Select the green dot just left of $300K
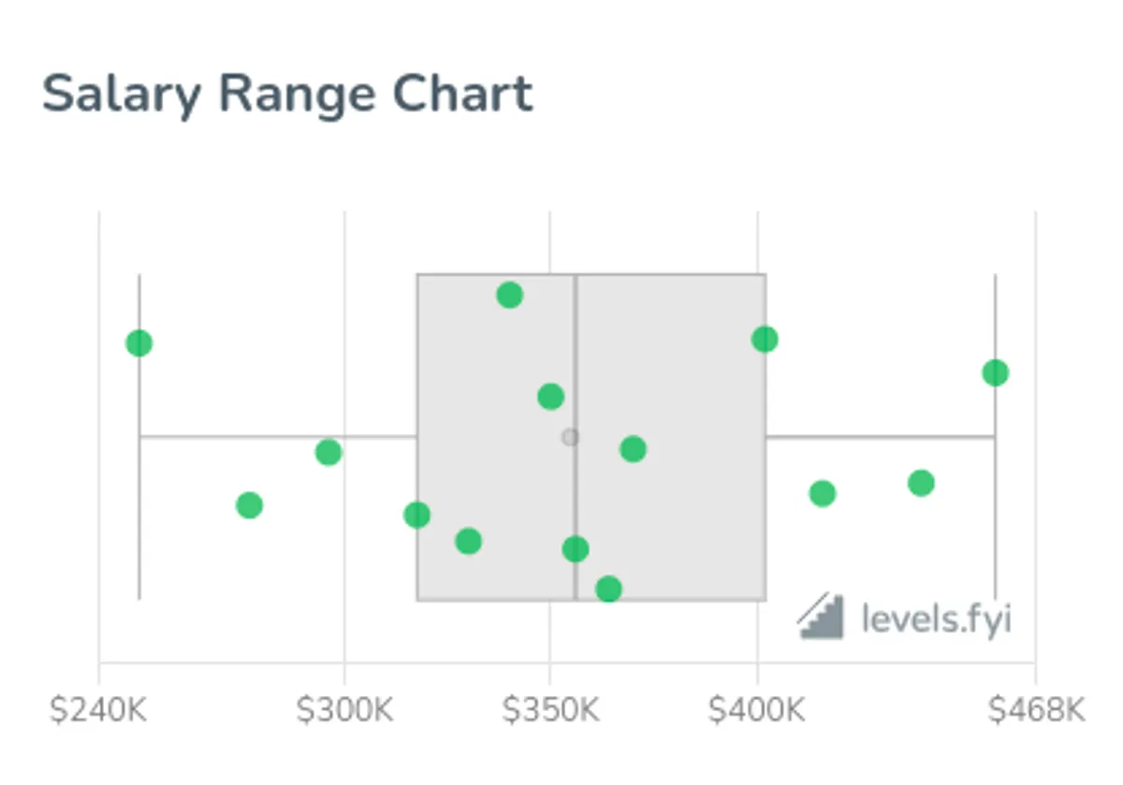 click(x=328, y=453)
